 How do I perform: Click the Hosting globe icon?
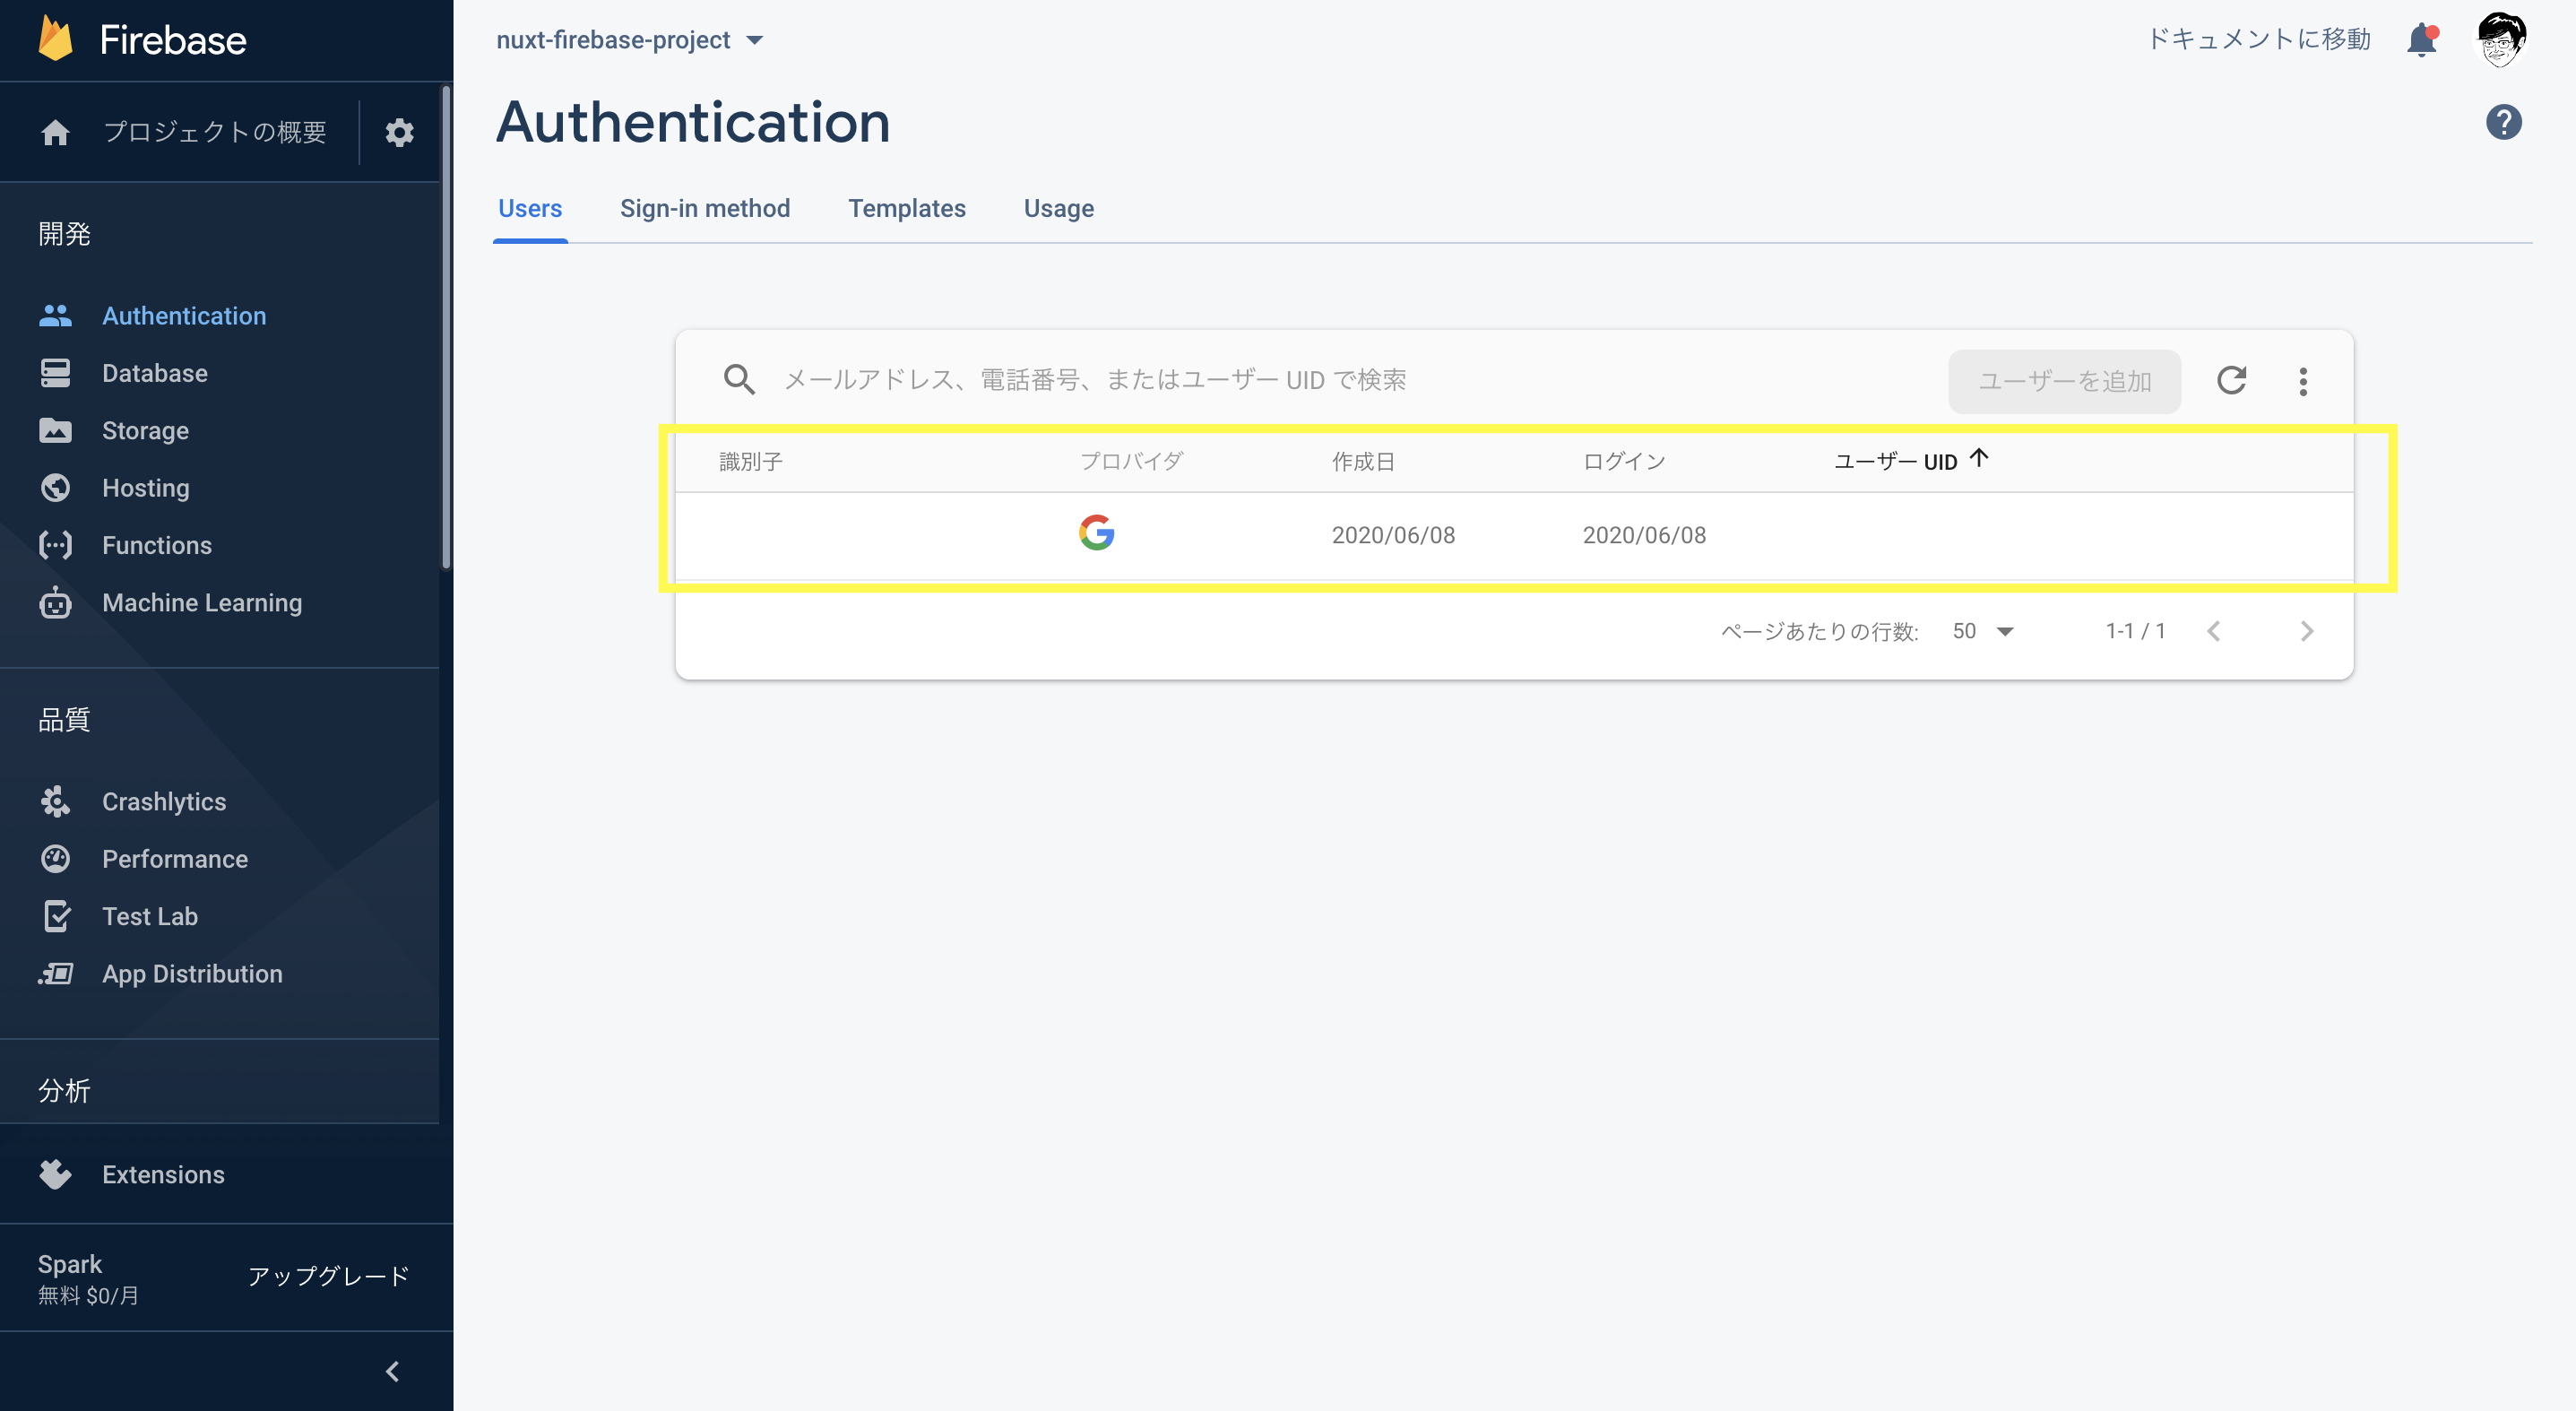55,488
